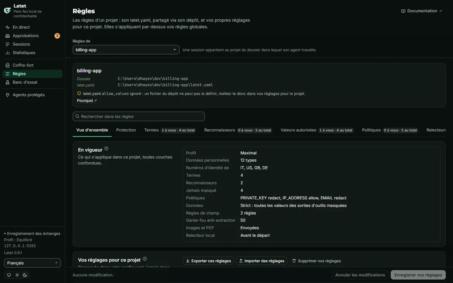Go to Statistiques from the sidebar
The height and width of the screenshot is (283, 453).
[x=32, y=53]
